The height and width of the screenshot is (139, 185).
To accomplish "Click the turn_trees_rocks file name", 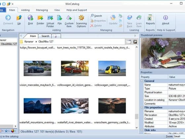I will pos(75,48).
